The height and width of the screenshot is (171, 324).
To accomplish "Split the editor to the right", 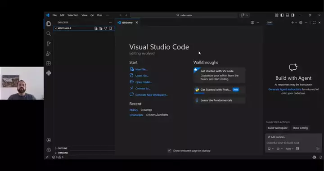I will pyautogui.click(x=252, y=22).
